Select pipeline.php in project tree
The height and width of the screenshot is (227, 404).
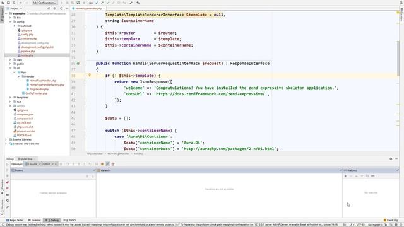click(x=28, y=51)
